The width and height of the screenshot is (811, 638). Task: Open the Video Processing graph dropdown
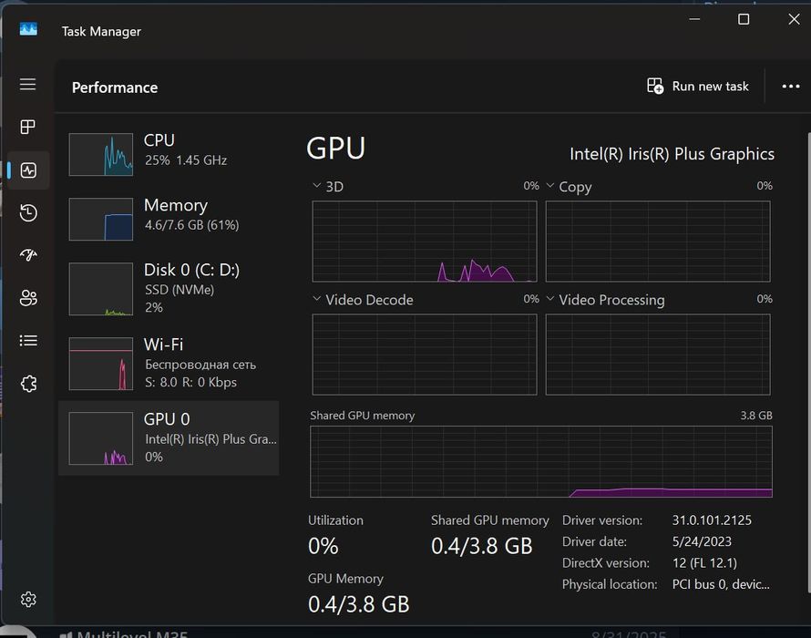click(x=550, y=299)
